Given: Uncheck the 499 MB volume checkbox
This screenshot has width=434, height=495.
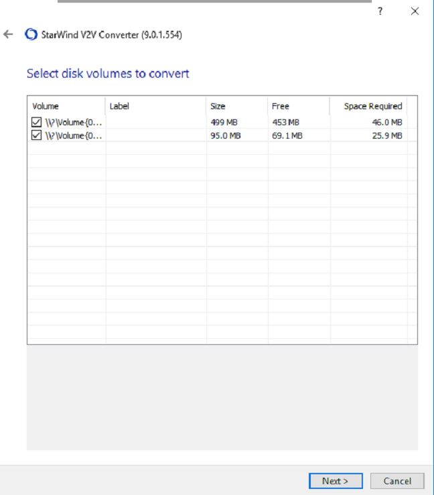Looking at the screenshot, I should 36,122.
